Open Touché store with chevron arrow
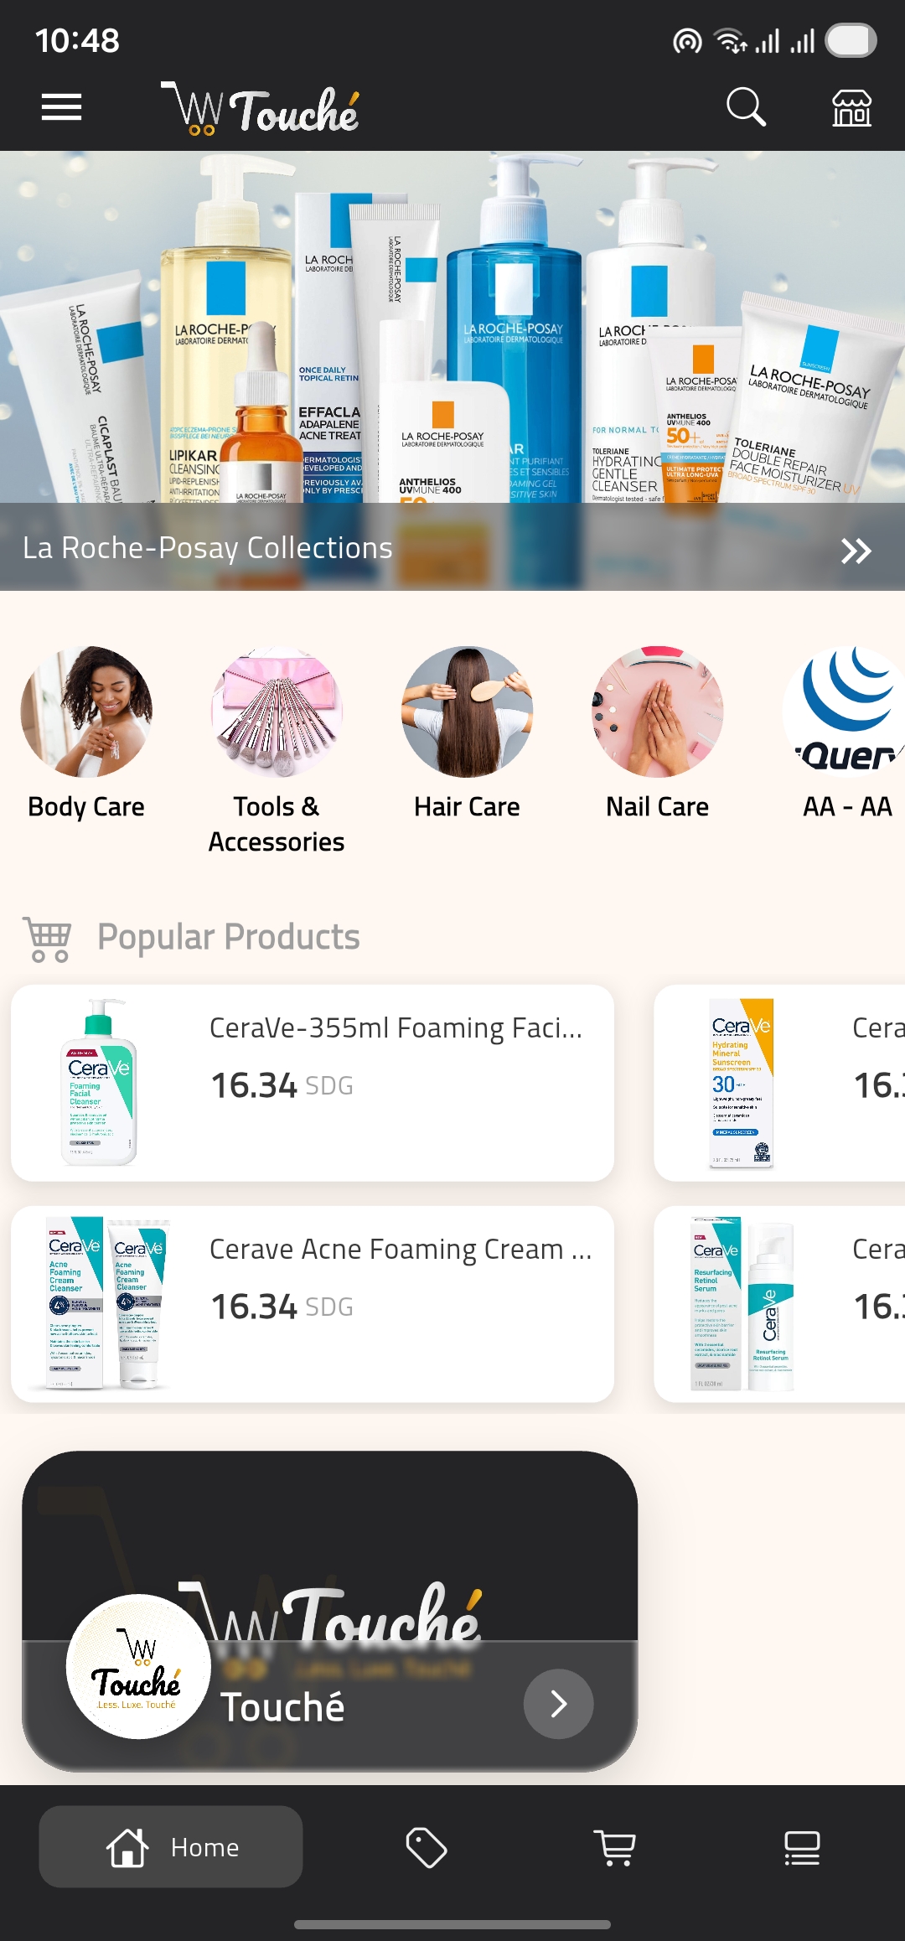The image size is (905, 1941). pyautogui.click(x=559, y=1704)
